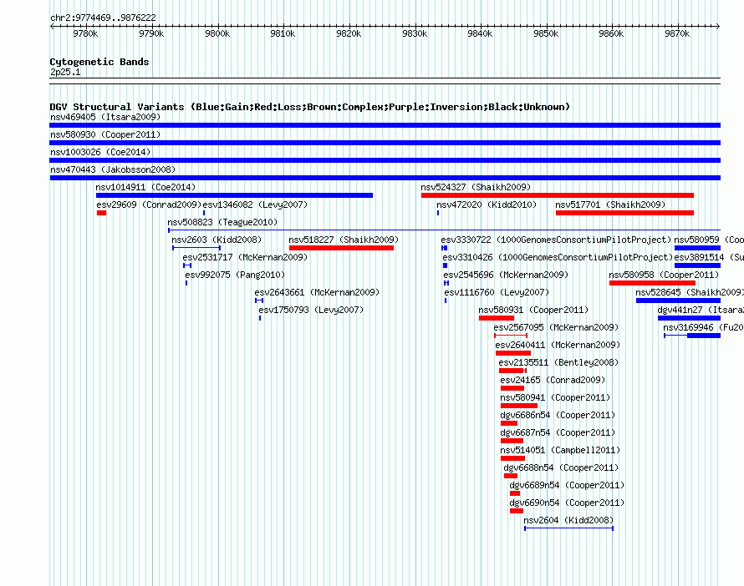Select nsv580941 (Cooper2011) red bar
Viewport: 744px width, 586px height.
pyautogui.click(x=519, y=406)
